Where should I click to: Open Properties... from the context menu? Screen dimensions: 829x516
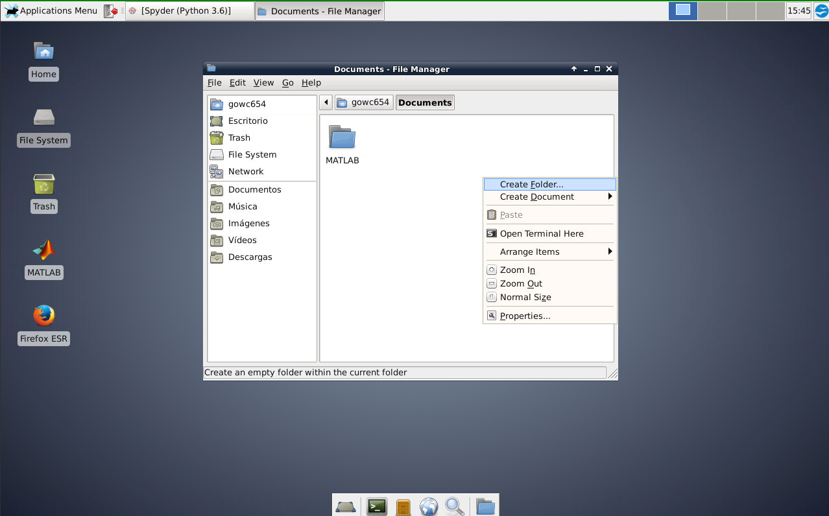549,316
